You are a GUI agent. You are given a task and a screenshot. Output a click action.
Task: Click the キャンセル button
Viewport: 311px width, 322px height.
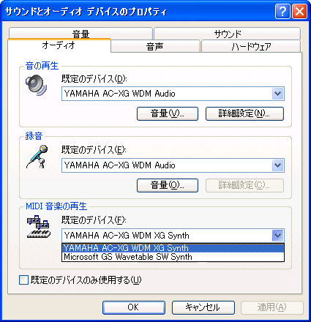click(x=203, y=307)
